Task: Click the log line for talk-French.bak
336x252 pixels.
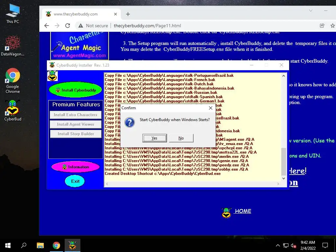Action: coord(160,80)
